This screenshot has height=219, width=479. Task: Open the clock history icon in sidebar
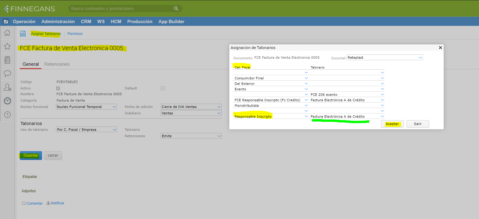[7, 101]
